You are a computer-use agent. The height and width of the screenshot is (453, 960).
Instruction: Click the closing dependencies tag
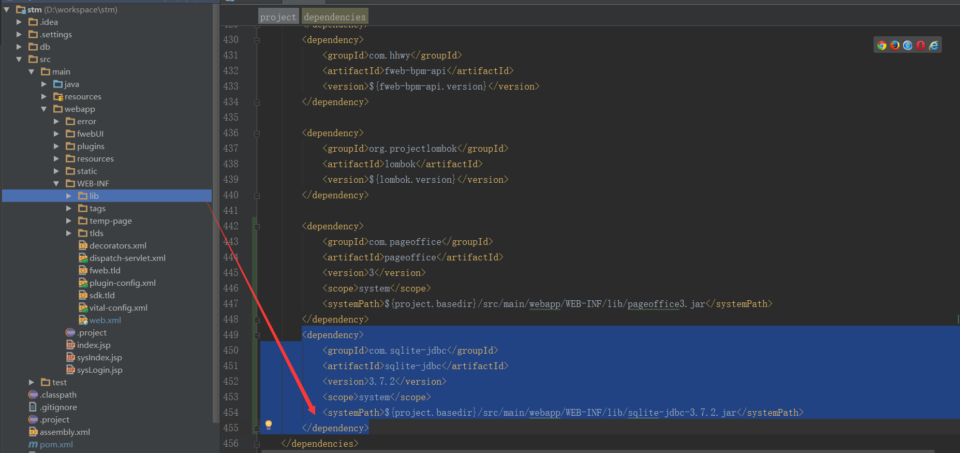320,444
